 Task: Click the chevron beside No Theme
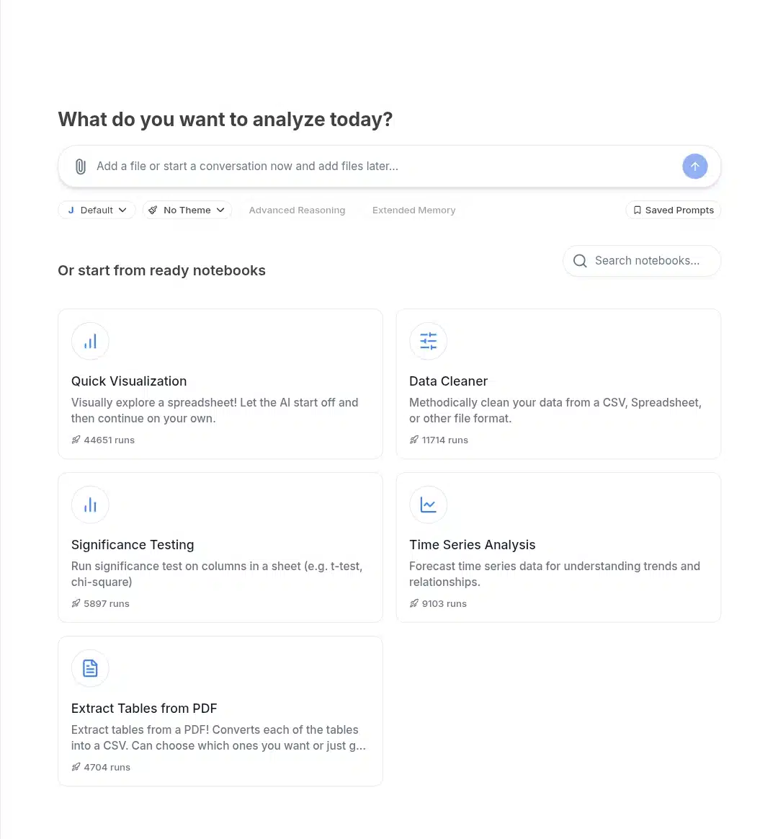pyautogui.click(x=220, y=210)
